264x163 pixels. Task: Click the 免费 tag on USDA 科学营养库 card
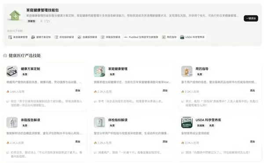[212, 125]
